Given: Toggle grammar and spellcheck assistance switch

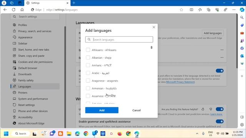Looking at the screenshot, I should [x=219, y=122].
